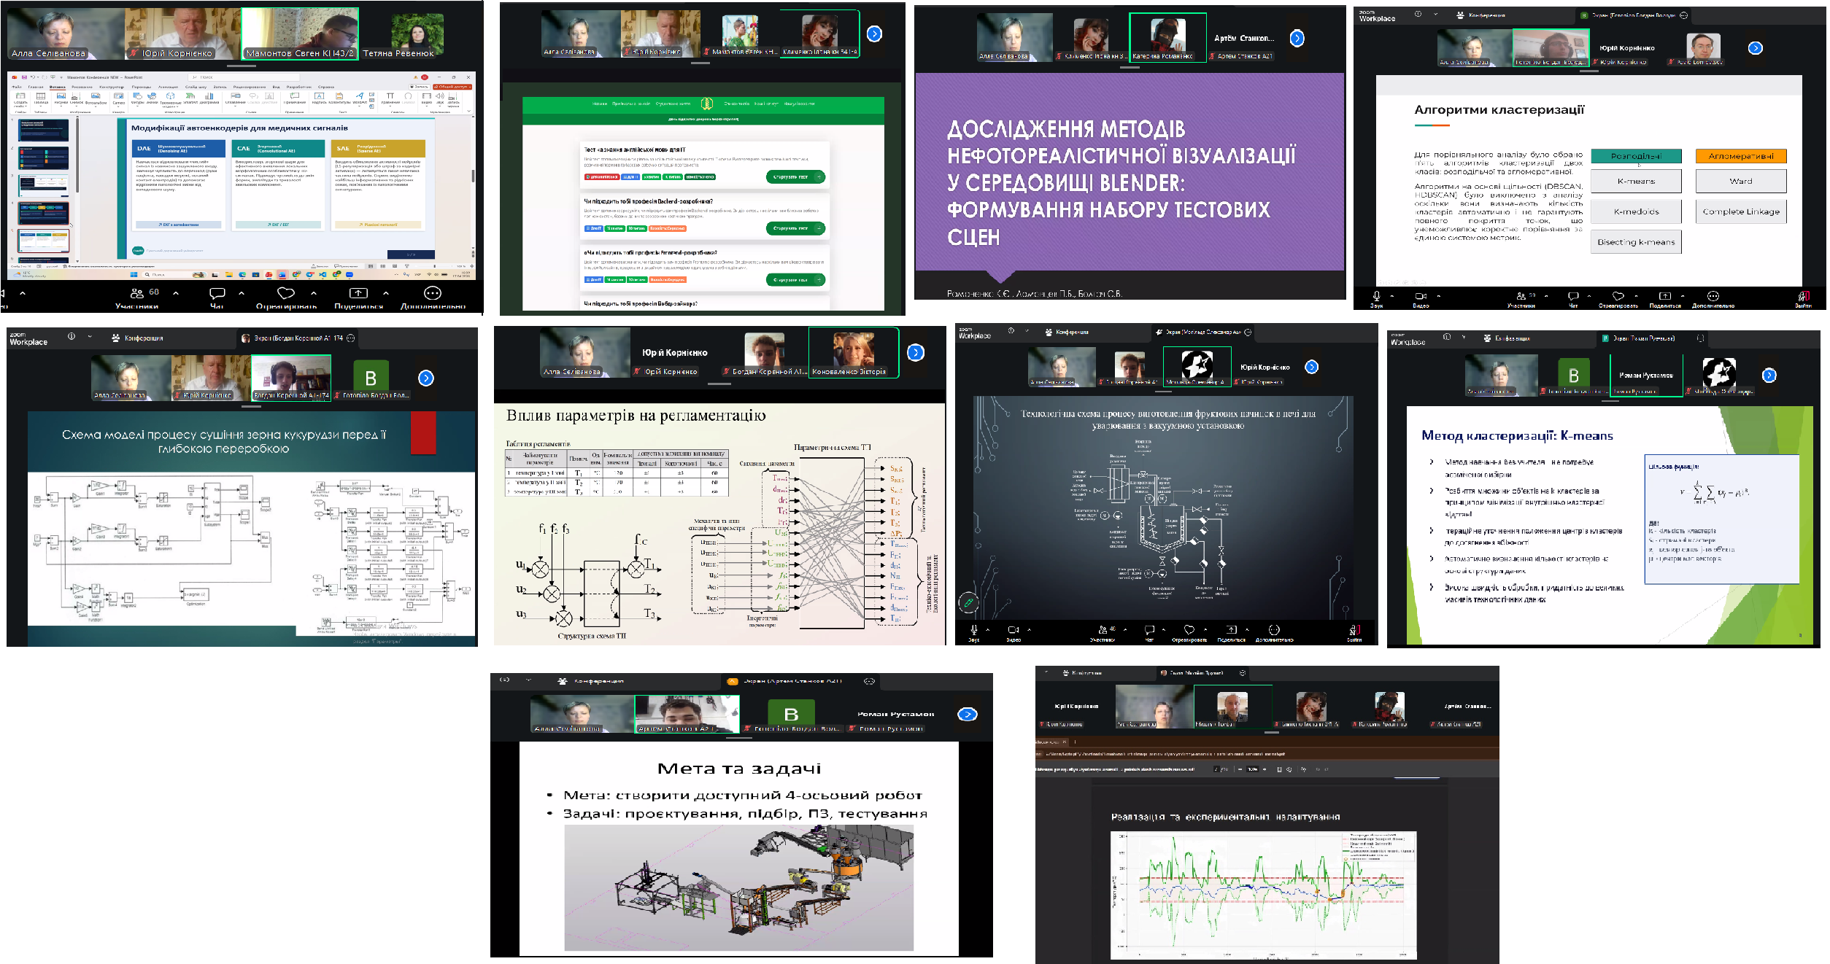Open Участники panel showing 68 participants

[x=137, y=293]
